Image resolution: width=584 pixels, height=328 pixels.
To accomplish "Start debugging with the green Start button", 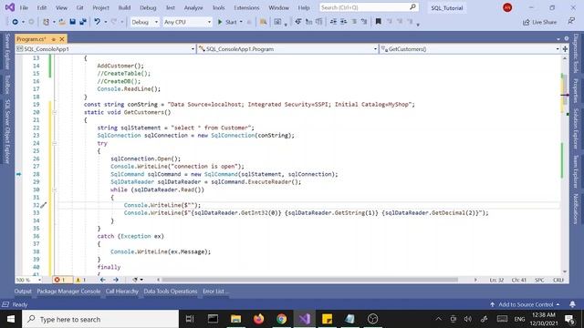I will click(x=227, y=22).
